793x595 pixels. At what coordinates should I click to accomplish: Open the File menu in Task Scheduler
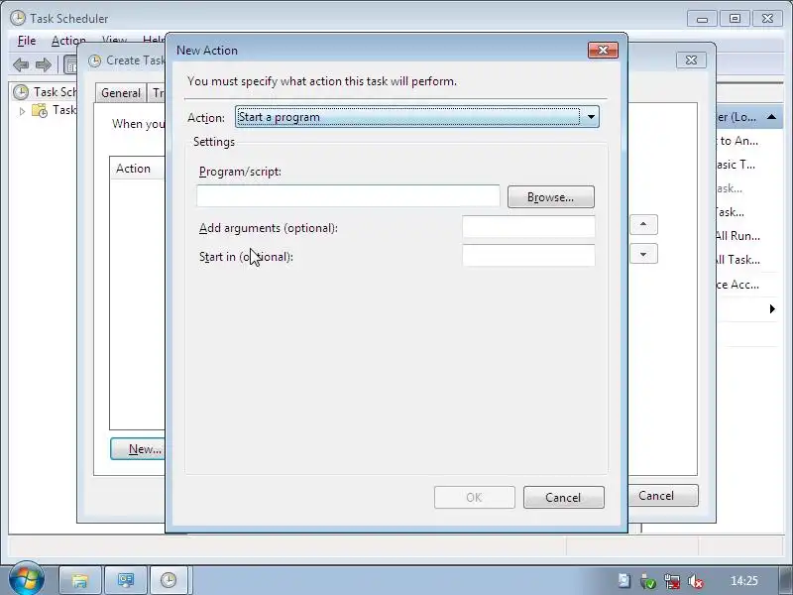tap(27, 41)
